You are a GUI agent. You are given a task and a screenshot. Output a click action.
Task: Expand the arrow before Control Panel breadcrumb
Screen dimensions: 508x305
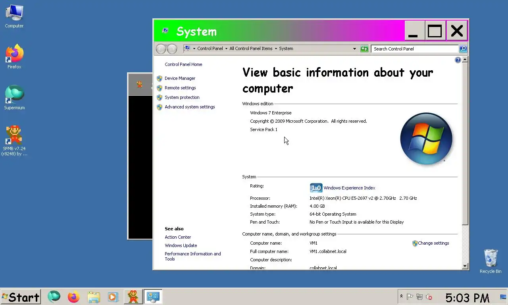[x=194, y=49]
